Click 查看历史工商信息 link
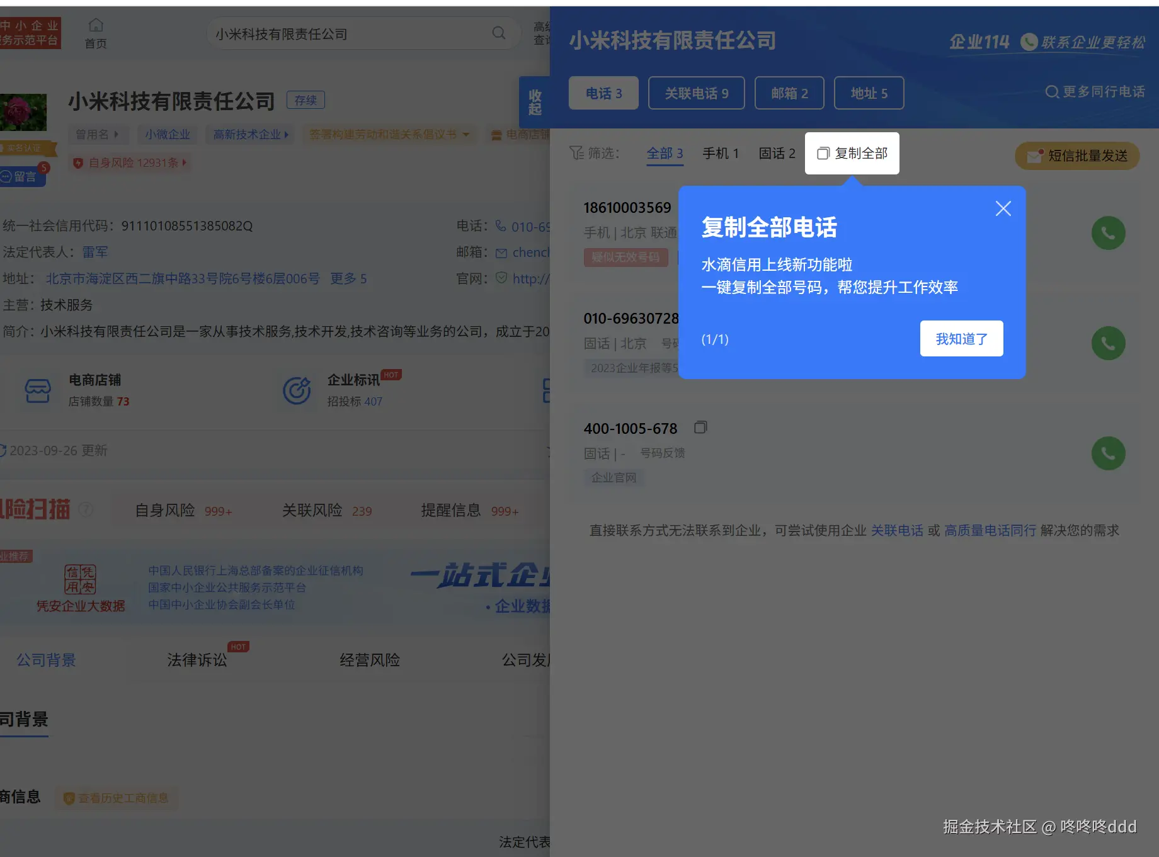1159x857 pixels. (x=117, y=798)
